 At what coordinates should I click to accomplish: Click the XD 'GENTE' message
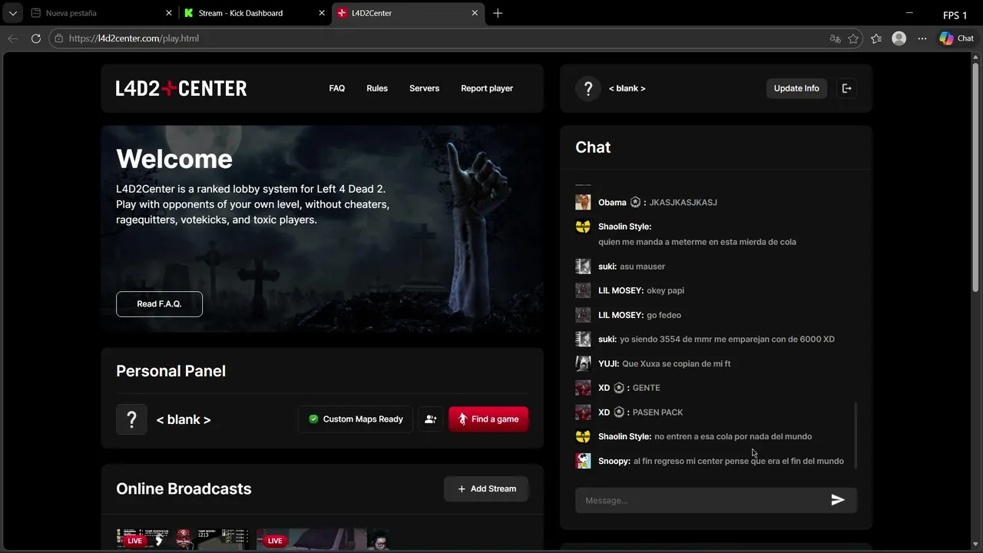646,388
